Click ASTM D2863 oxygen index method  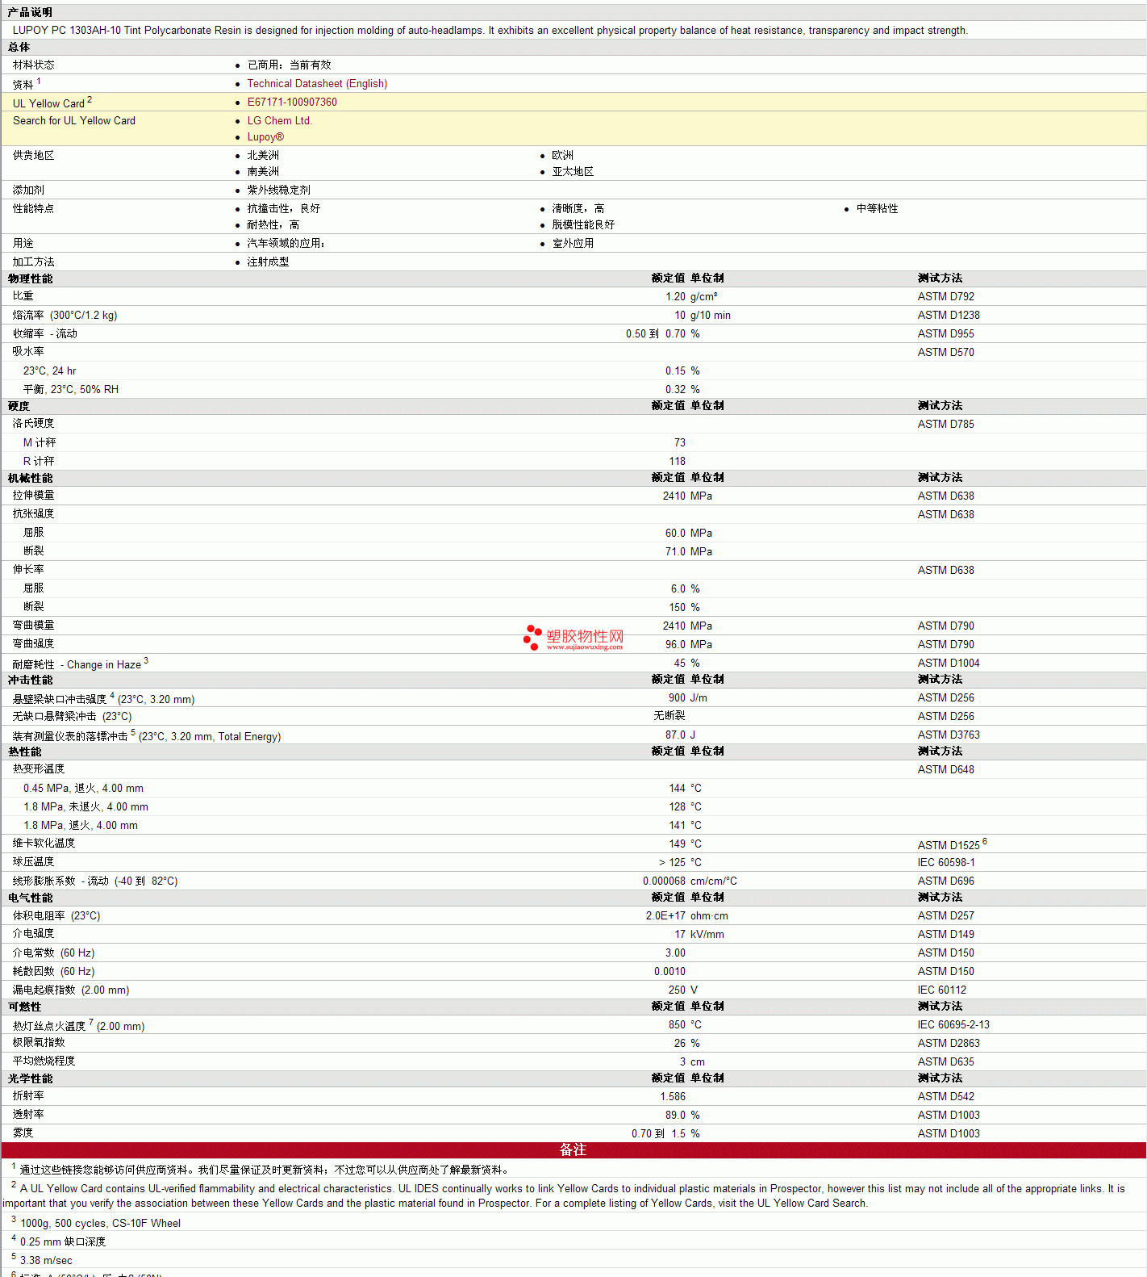(949, 1043)
